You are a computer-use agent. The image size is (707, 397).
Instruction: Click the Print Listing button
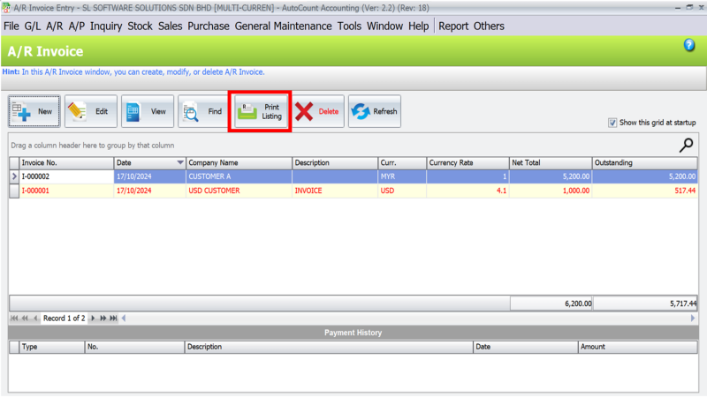click(x=261, y=111)
